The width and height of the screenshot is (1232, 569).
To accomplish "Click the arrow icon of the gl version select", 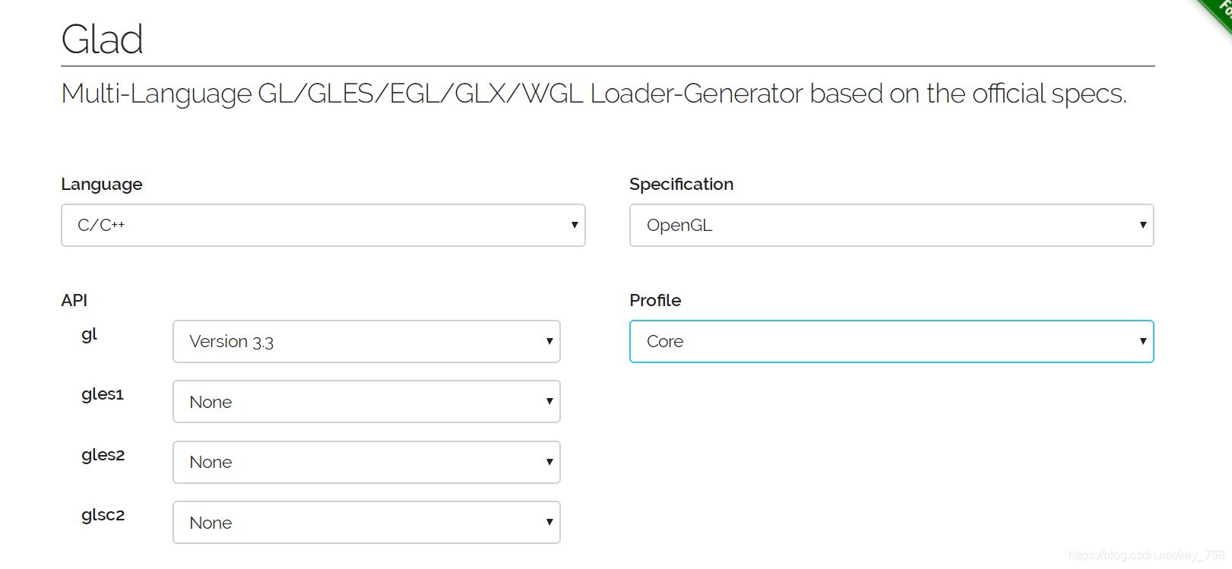I will pos(549,341).
